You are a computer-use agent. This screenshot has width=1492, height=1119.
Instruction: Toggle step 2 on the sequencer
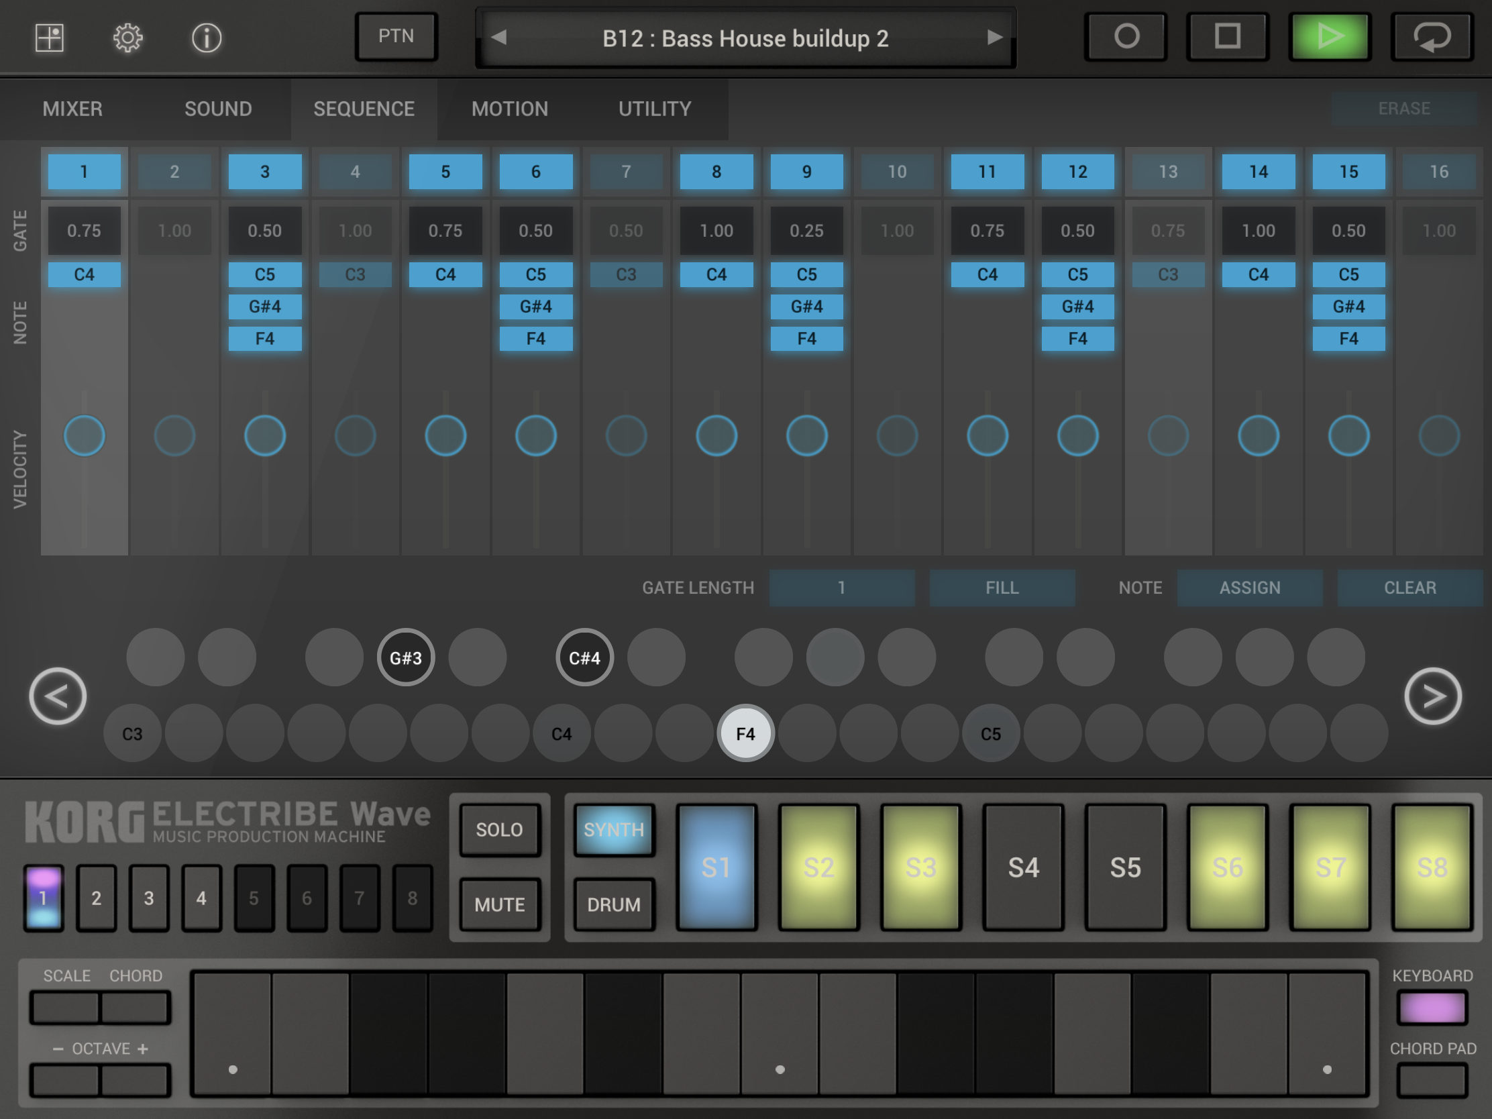point(174,172)
